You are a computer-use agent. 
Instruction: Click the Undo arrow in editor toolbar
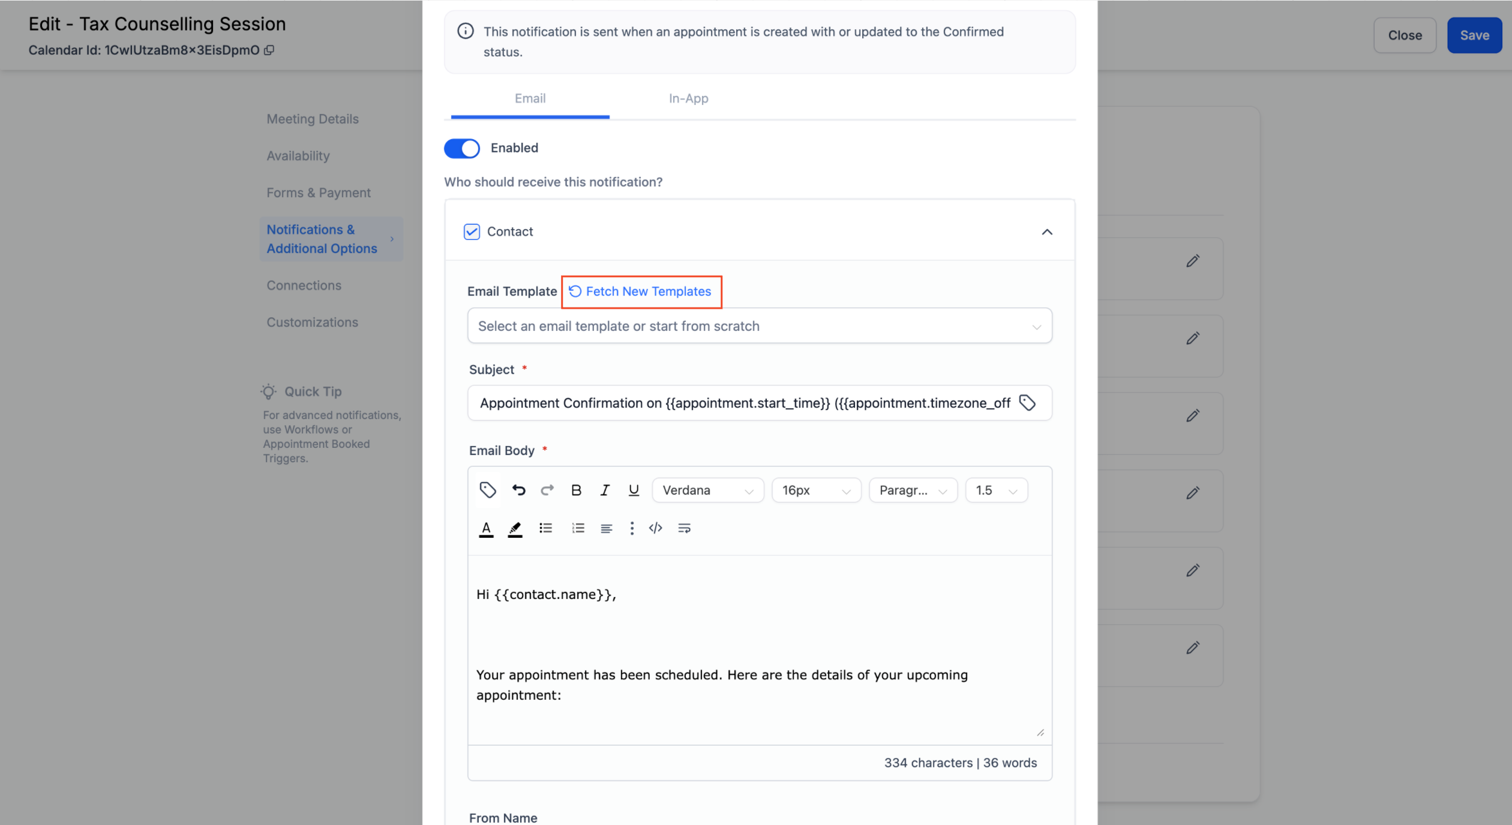518,490
